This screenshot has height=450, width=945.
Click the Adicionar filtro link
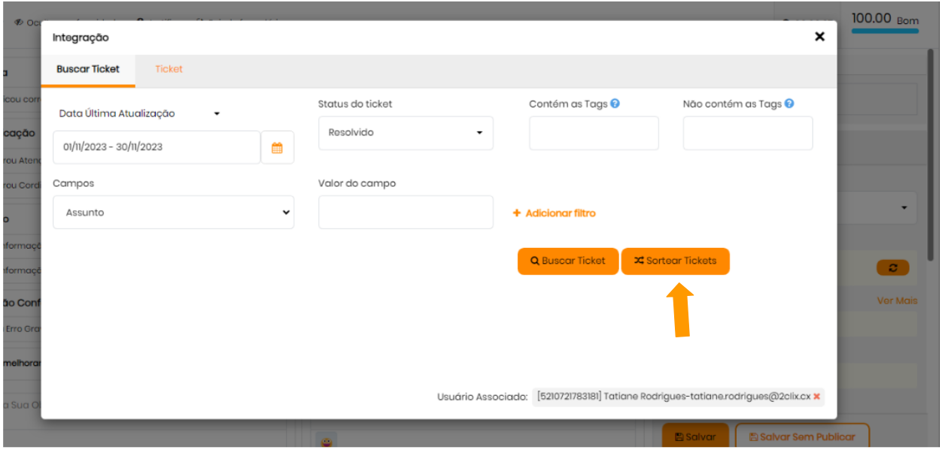pyautogui.click(x=554, y=213)
